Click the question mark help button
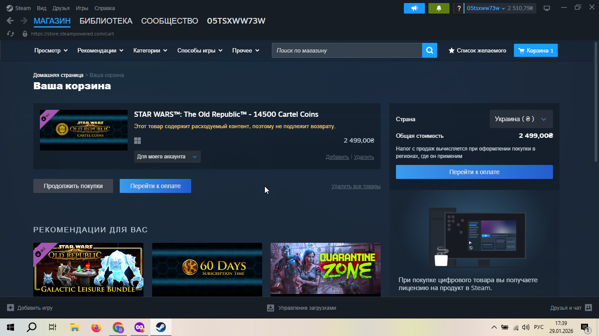 (459, 8)
